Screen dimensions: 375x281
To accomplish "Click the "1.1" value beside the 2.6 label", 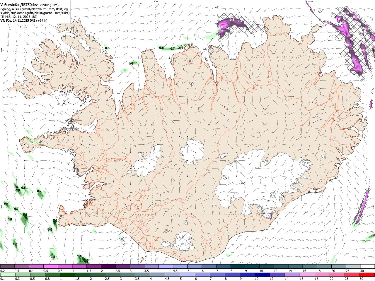I will click(79, 256).
